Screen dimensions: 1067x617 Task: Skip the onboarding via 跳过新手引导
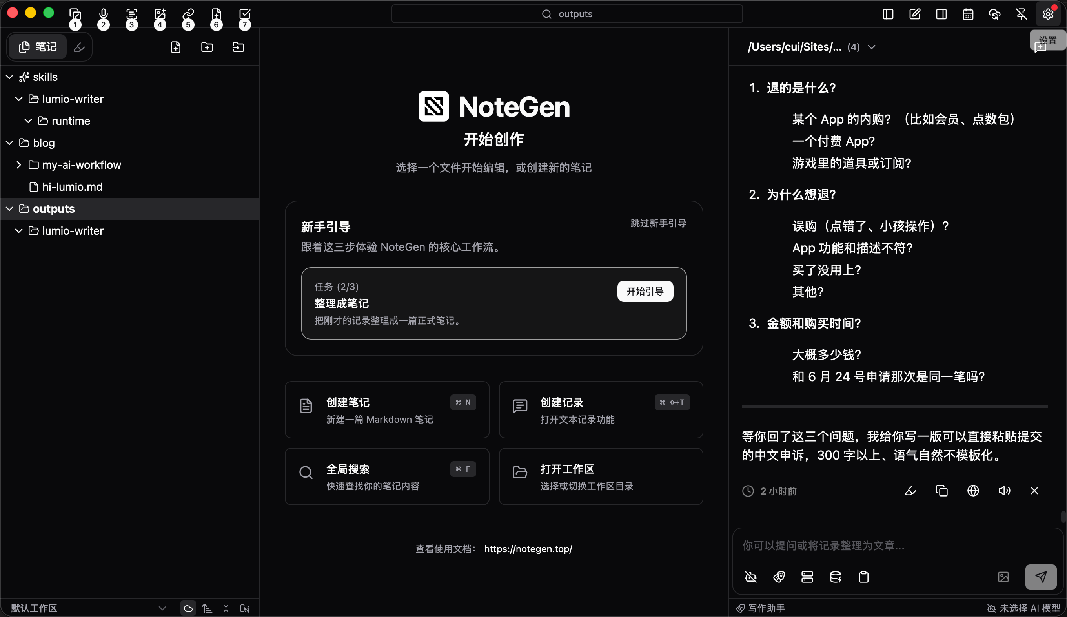658,223
